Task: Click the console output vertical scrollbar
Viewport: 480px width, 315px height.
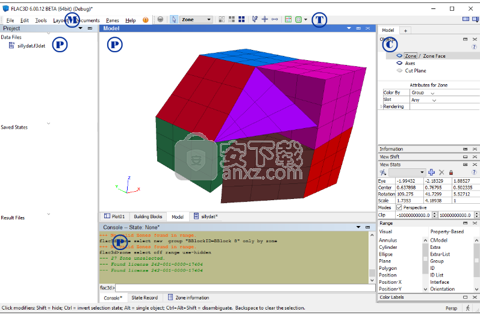Action: coord(372,258)
